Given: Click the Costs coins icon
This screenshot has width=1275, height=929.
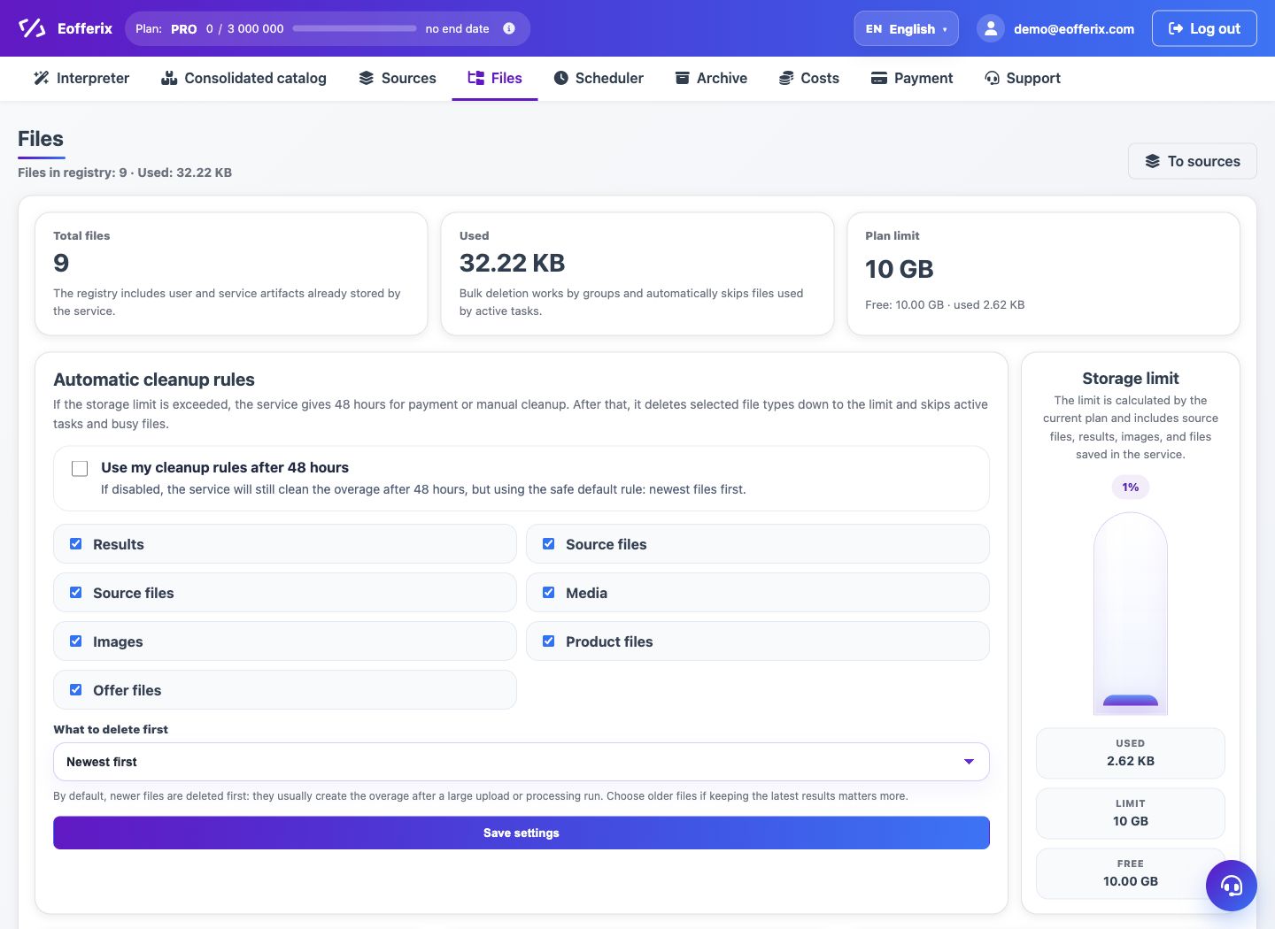Looking at the screenshot, I should point(786,78).
